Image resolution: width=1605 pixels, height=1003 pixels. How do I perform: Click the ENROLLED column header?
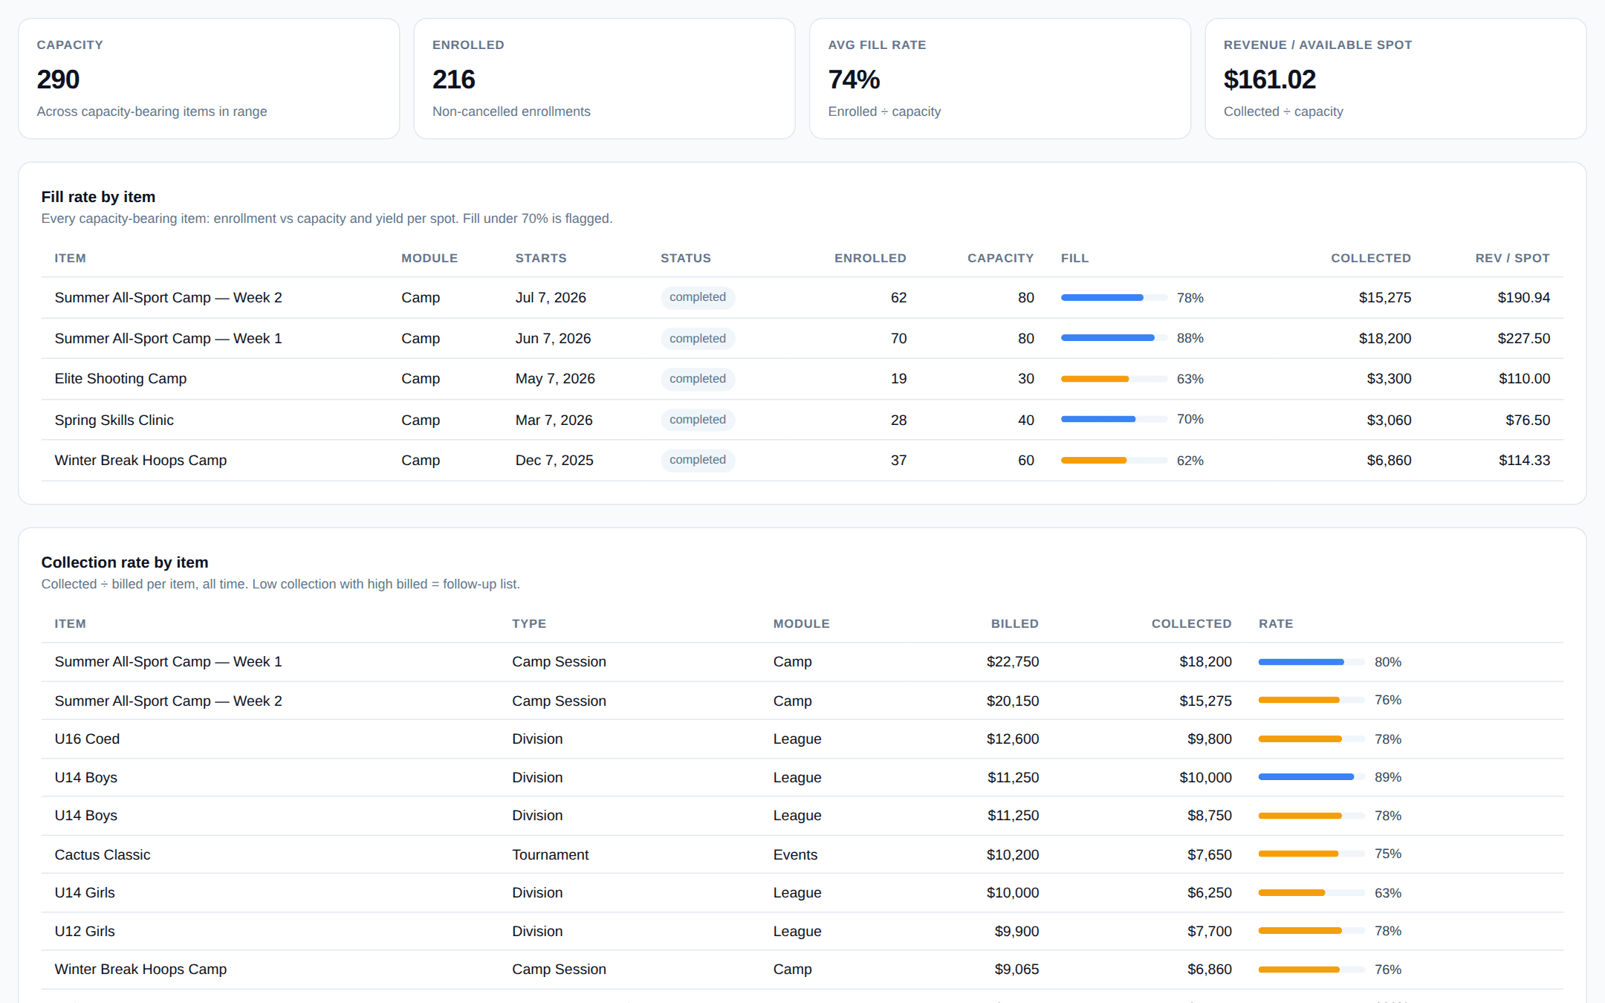tap(870, 258)
